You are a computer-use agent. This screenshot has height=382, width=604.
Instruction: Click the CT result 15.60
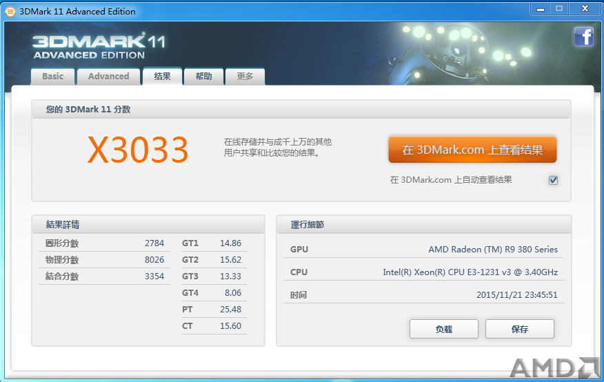[x=231, y=326]
